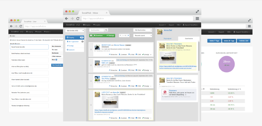Expand more actions caret on Tina Pelley's comment
Screen dimensions: 262x126
(151, 86)
